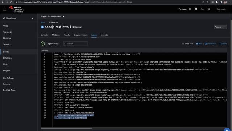Open the help question mark icon

pos(208,9)
